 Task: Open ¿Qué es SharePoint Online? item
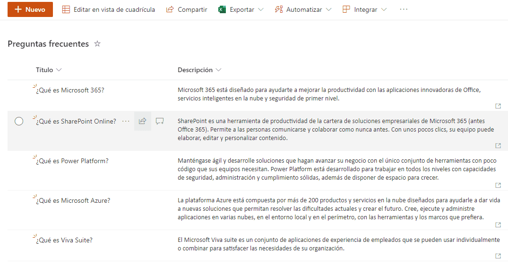coord(76,121)
